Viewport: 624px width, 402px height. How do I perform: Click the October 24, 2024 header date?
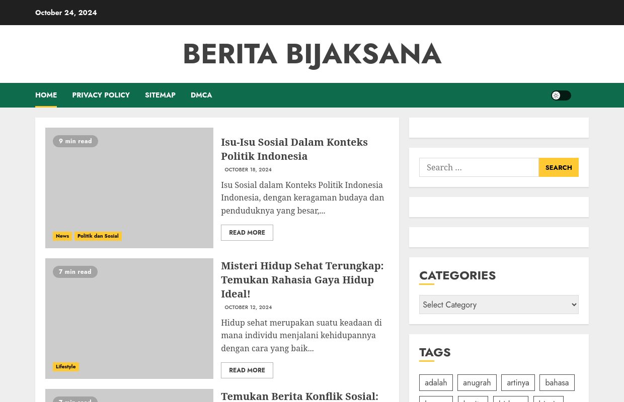(x=66, y=13)
